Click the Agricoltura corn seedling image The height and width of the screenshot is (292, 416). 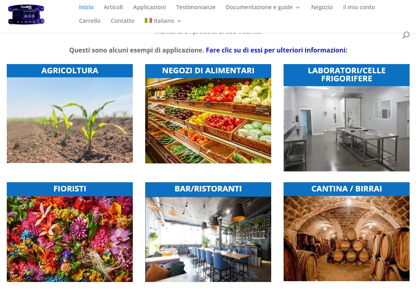click(70, 120)
